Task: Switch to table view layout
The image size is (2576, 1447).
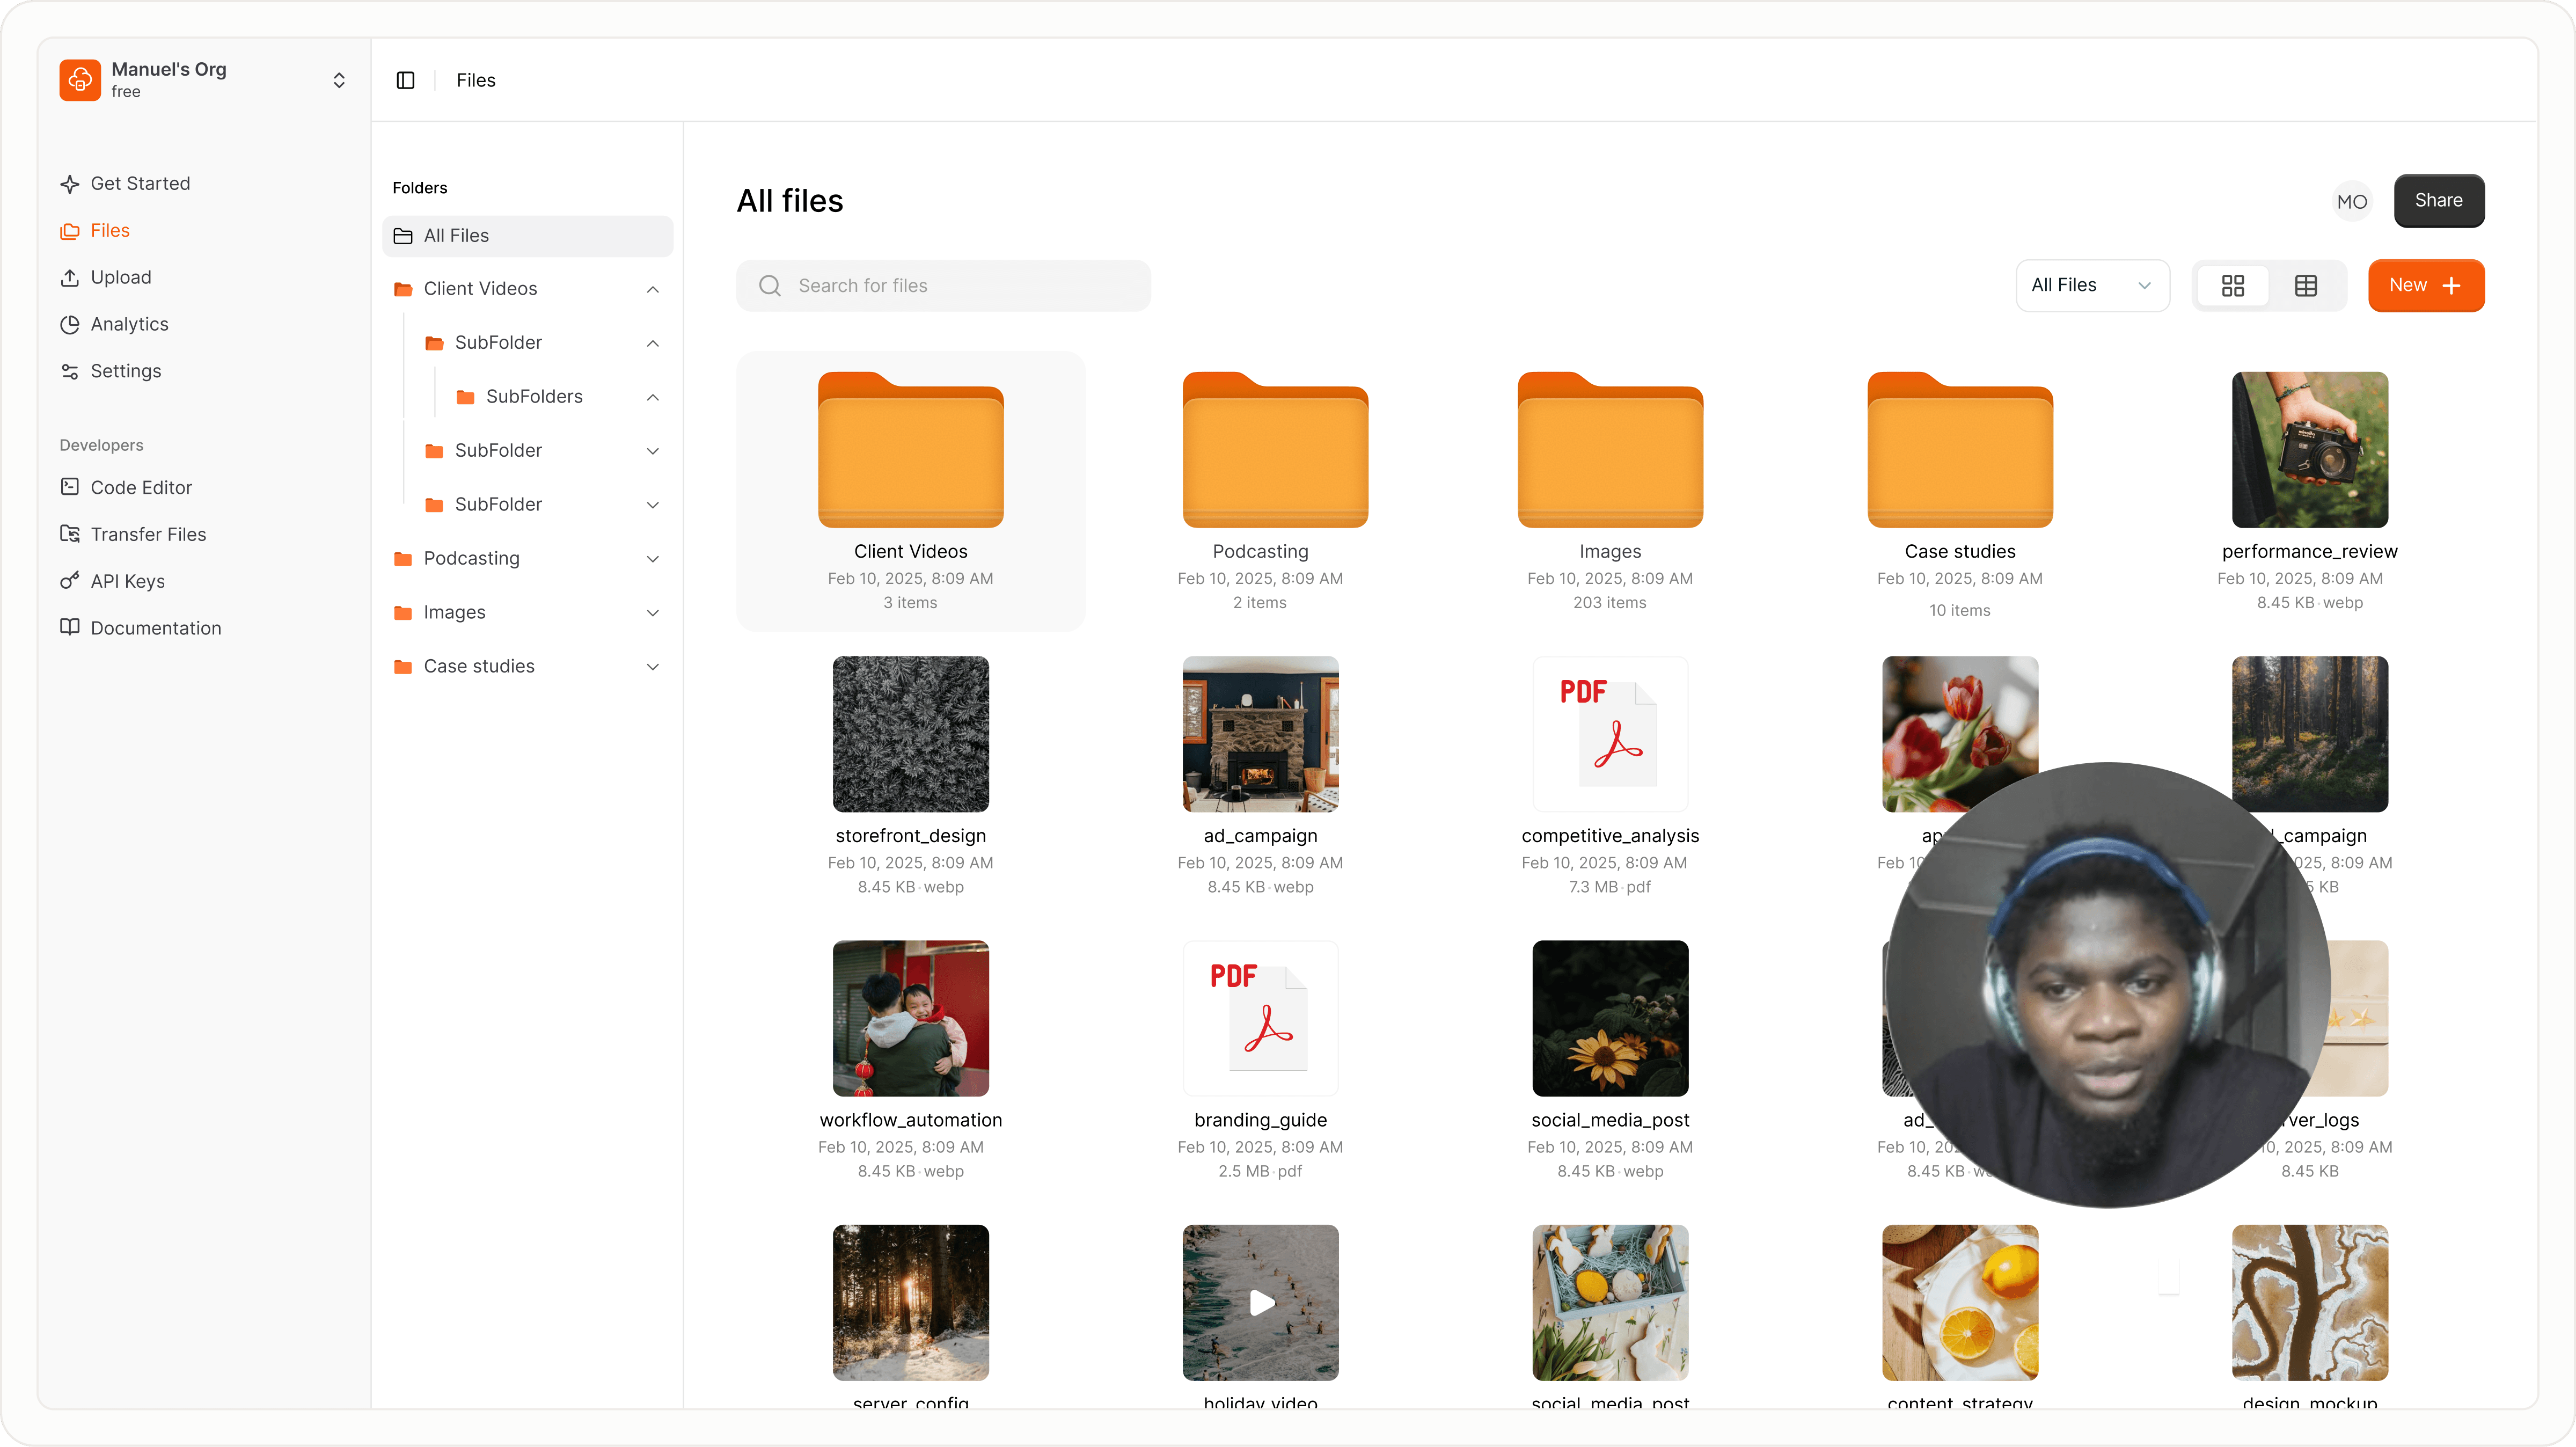Action: pyautogui.click(x=2305, y=286)
